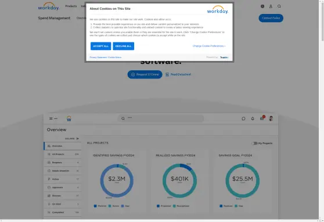This screenshot has width=324, height=222.
Task: Click the Contact Sales button
Action: click(271, 18)
